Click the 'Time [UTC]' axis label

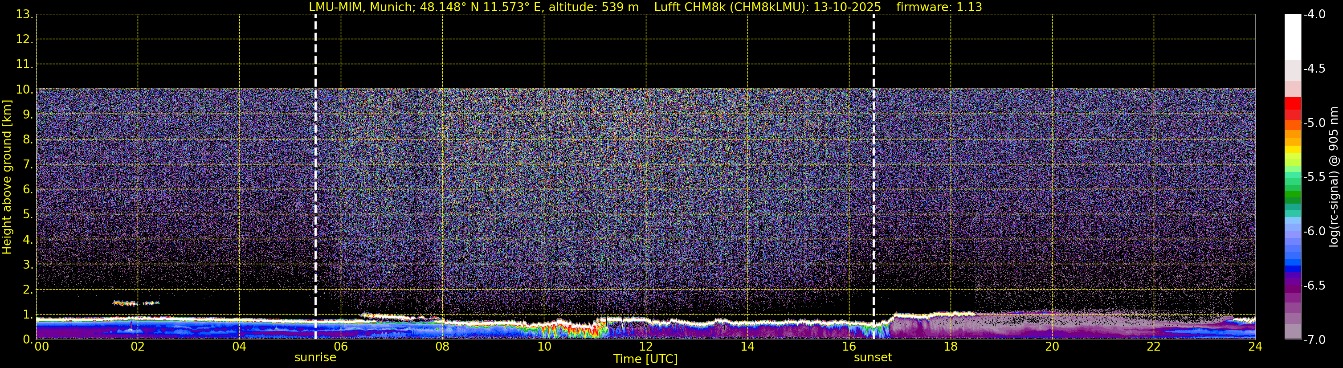(645, 359)
